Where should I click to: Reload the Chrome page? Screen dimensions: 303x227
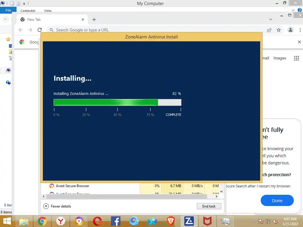click(x=40, y=30)
